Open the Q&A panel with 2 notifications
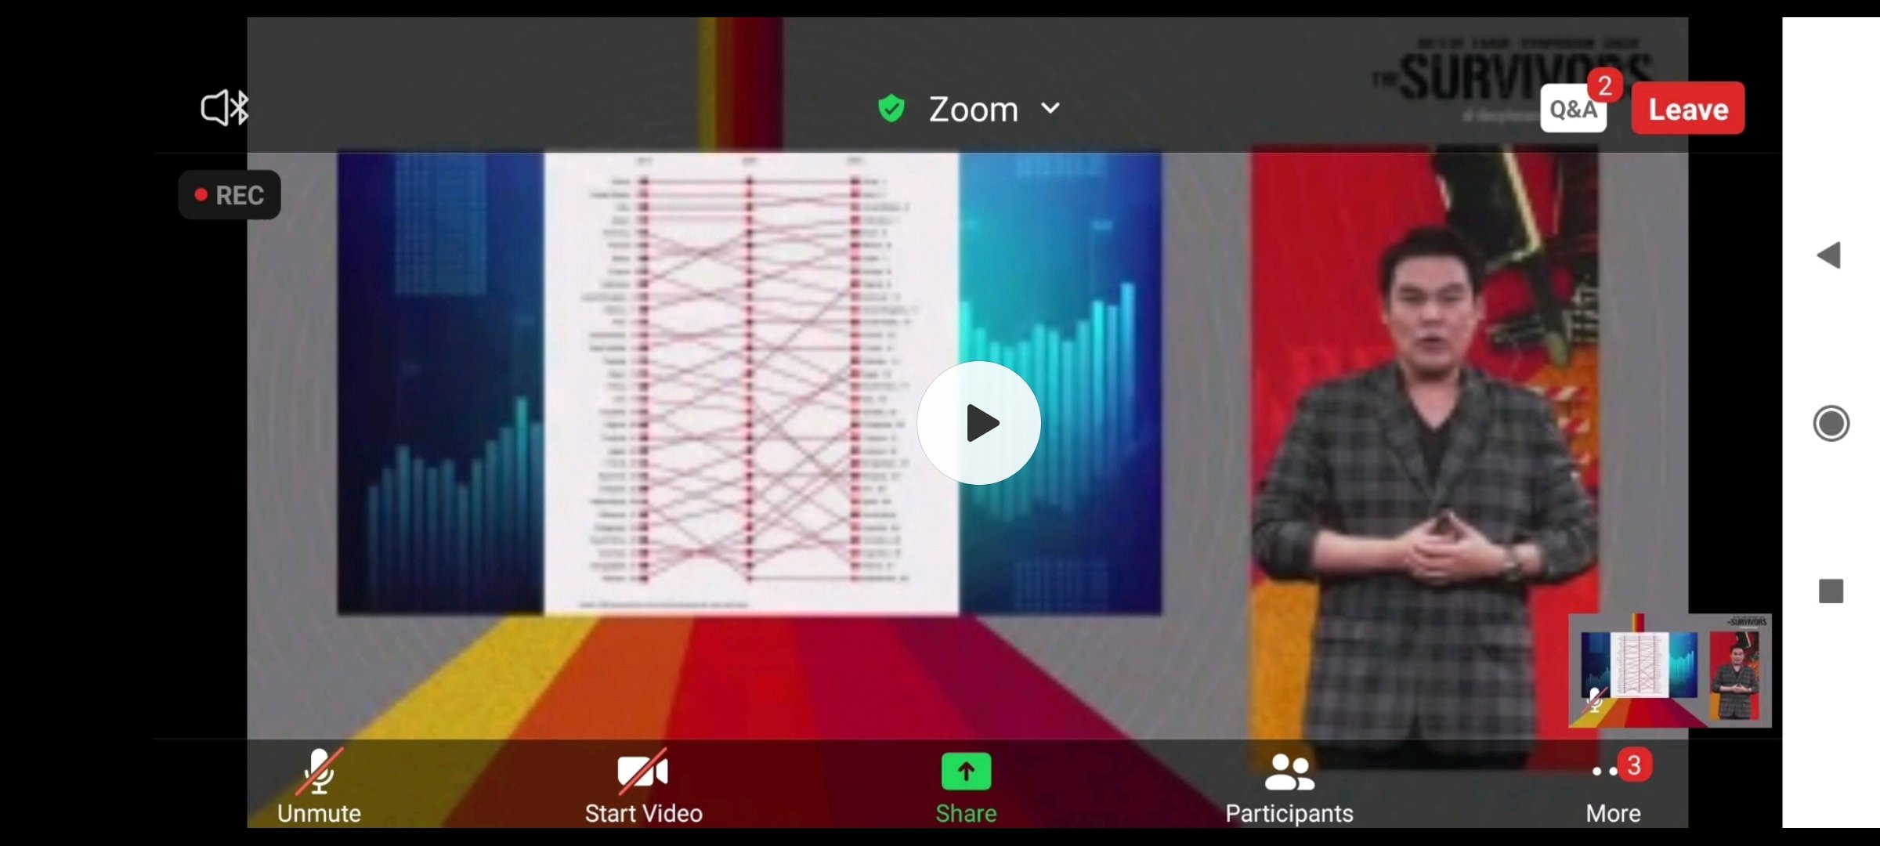1880x846 pixels. click(x=1573, y=109)
